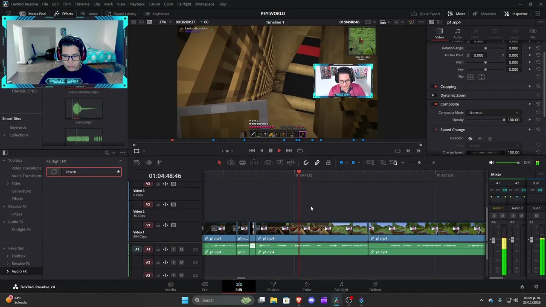Toggle Position Lock padlock in toolbar
The height and width of the screenshot is (307, 546).
pyautogui.click(x=328, y=162)
